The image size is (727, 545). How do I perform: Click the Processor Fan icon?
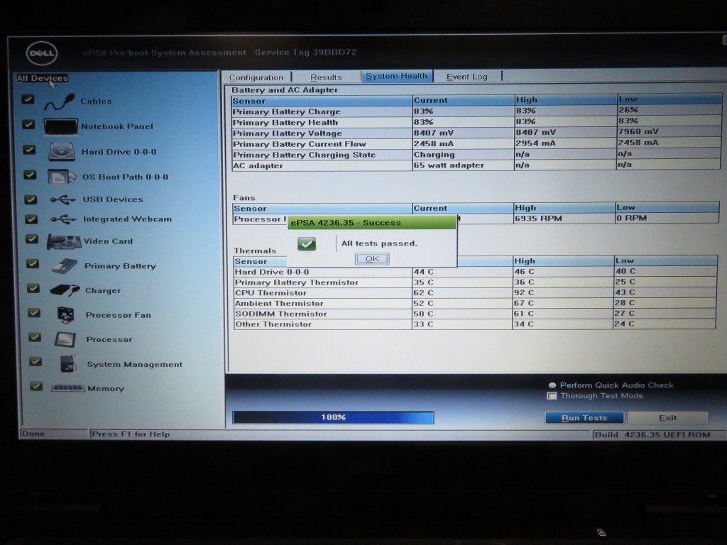(x=66, y=314)
